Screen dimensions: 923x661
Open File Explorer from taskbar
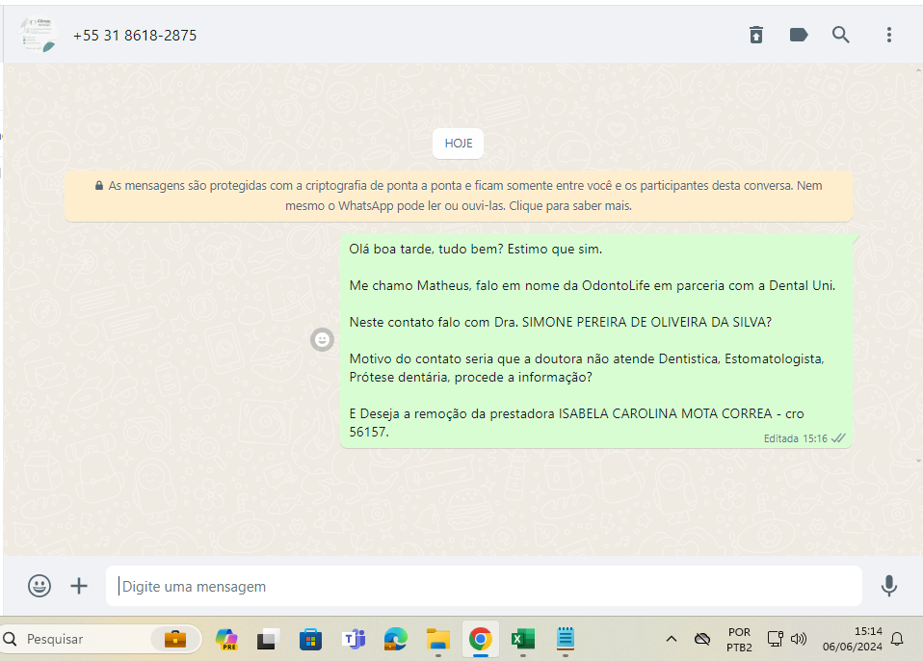pos(438,639)
